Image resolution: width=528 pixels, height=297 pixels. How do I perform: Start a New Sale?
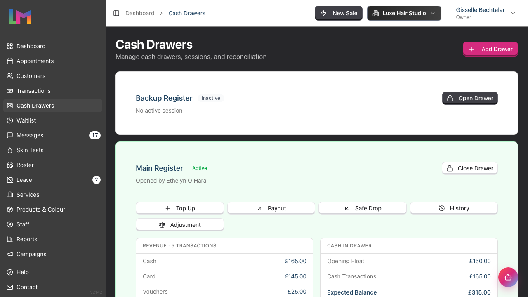point(339,13)
